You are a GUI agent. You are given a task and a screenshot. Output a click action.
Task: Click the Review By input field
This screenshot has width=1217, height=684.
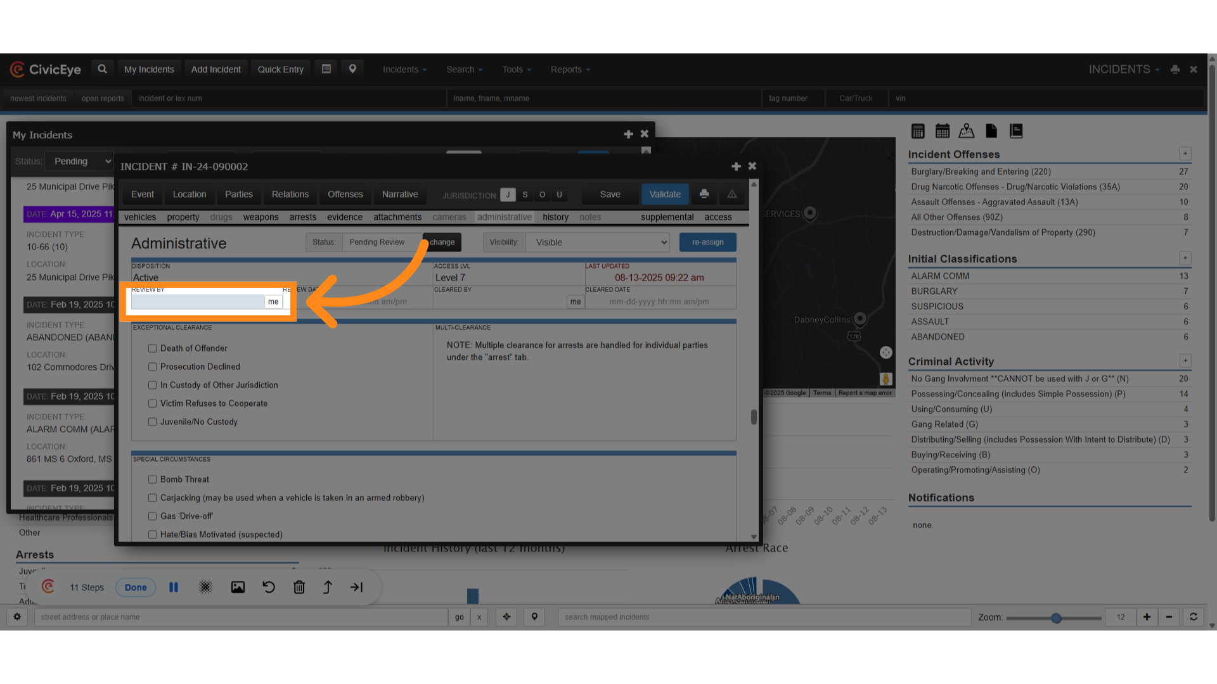[198, 301]
